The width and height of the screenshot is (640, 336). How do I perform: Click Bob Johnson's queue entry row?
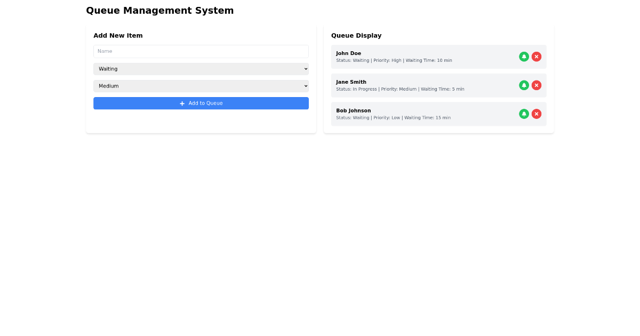tap(427, 114)
